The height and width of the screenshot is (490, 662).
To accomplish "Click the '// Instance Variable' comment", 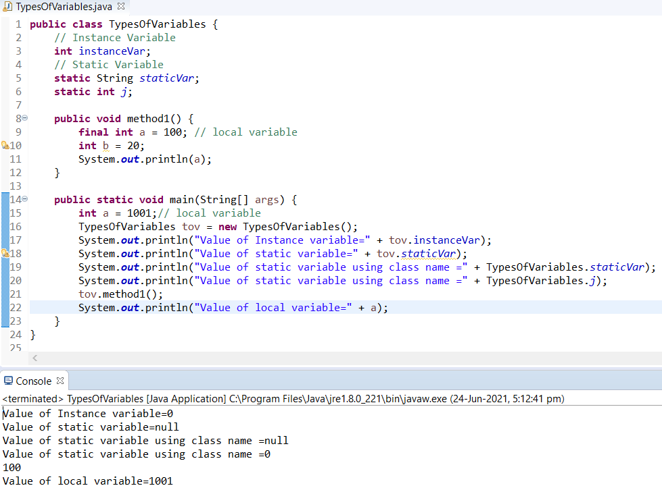I will click(115, 38).
